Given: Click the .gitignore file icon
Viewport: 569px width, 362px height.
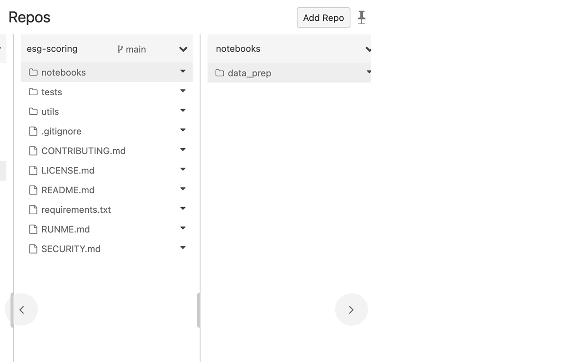Looking at the screenshot, I should tap(33, 131).
